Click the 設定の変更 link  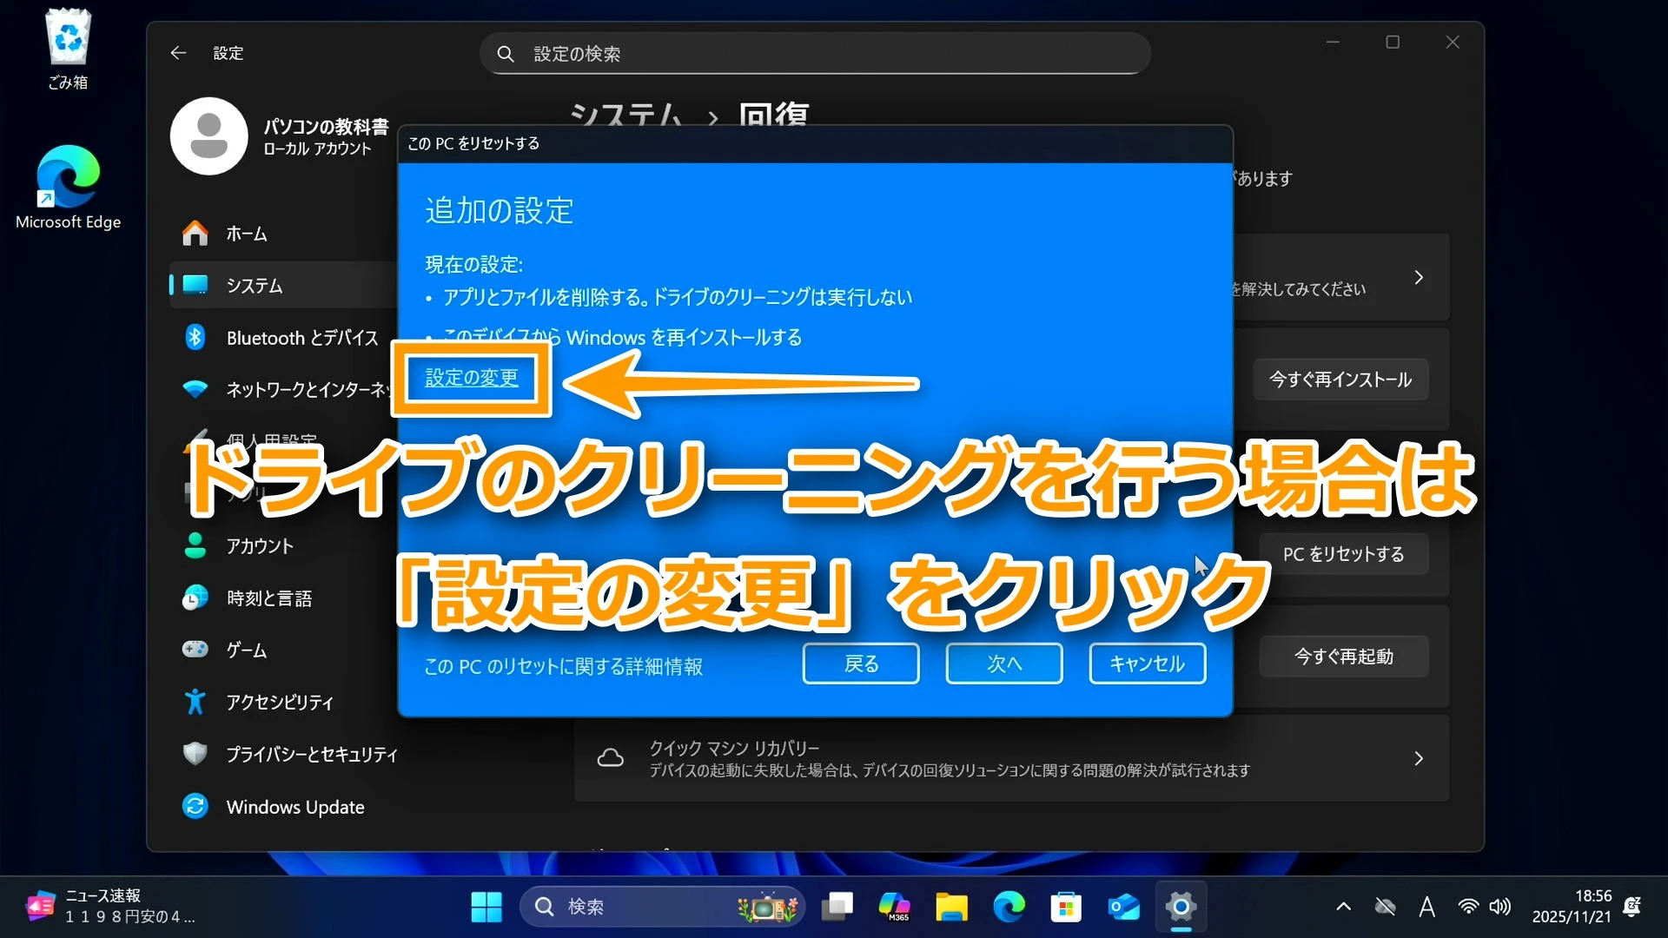click(471, 378)
